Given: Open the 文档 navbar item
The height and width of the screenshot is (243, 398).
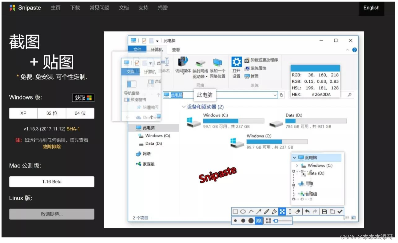Looking at the screenshot, I should (x=124, y=8).
